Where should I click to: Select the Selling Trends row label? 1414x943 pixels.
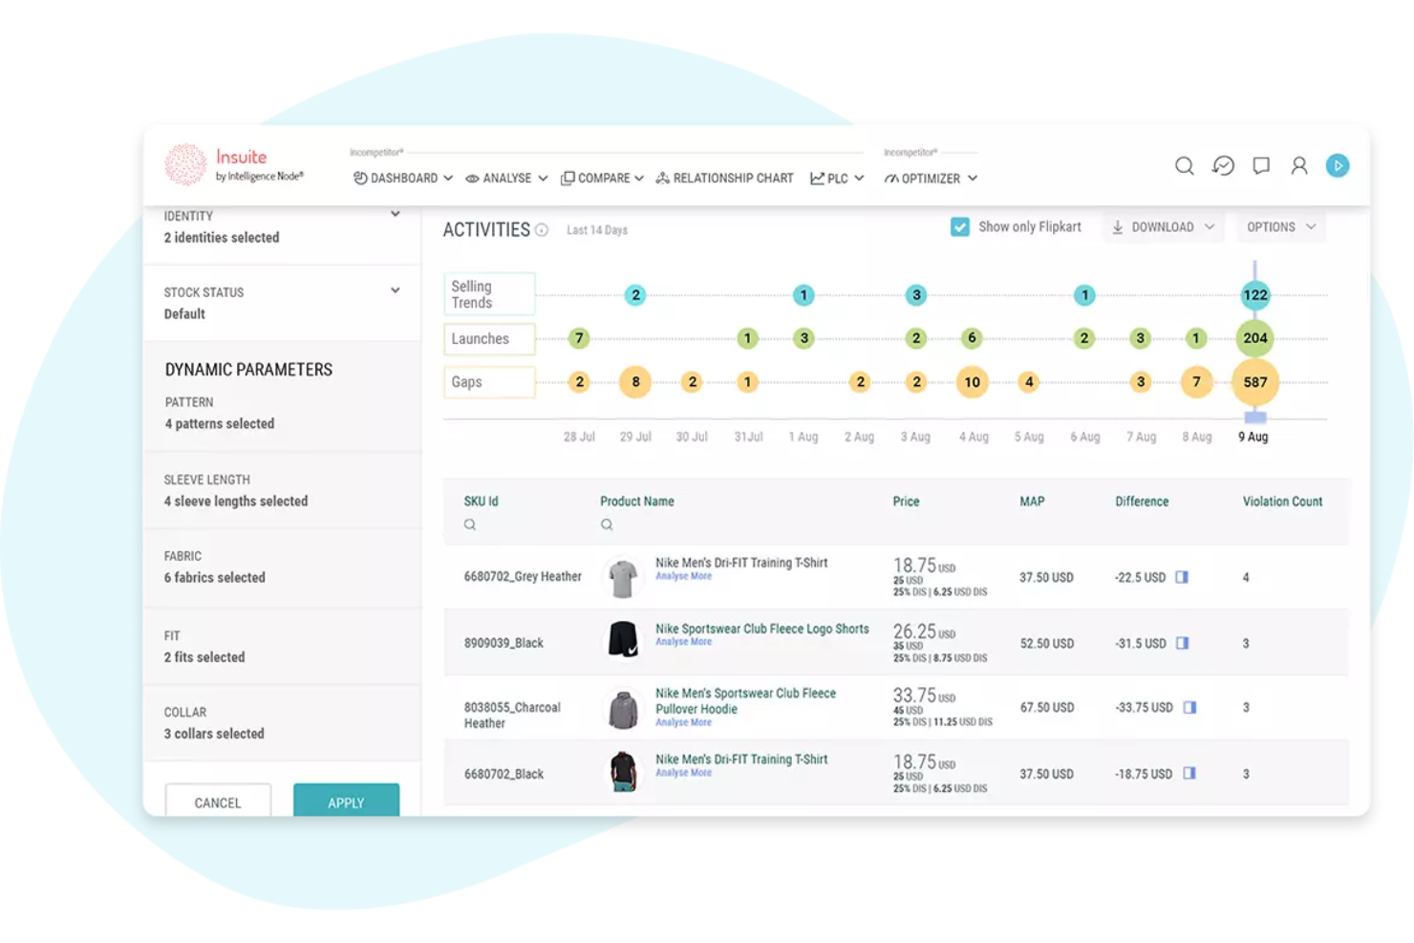(489, 294)
